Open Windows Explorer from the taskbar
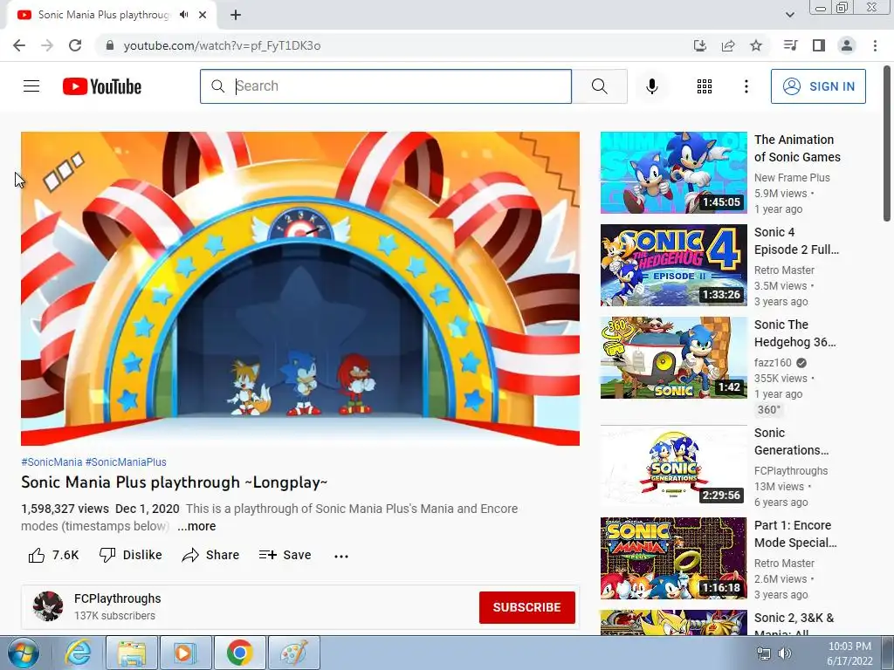This screenshot has width=894, height=670. pyautogui.click(x=132, y=653)
